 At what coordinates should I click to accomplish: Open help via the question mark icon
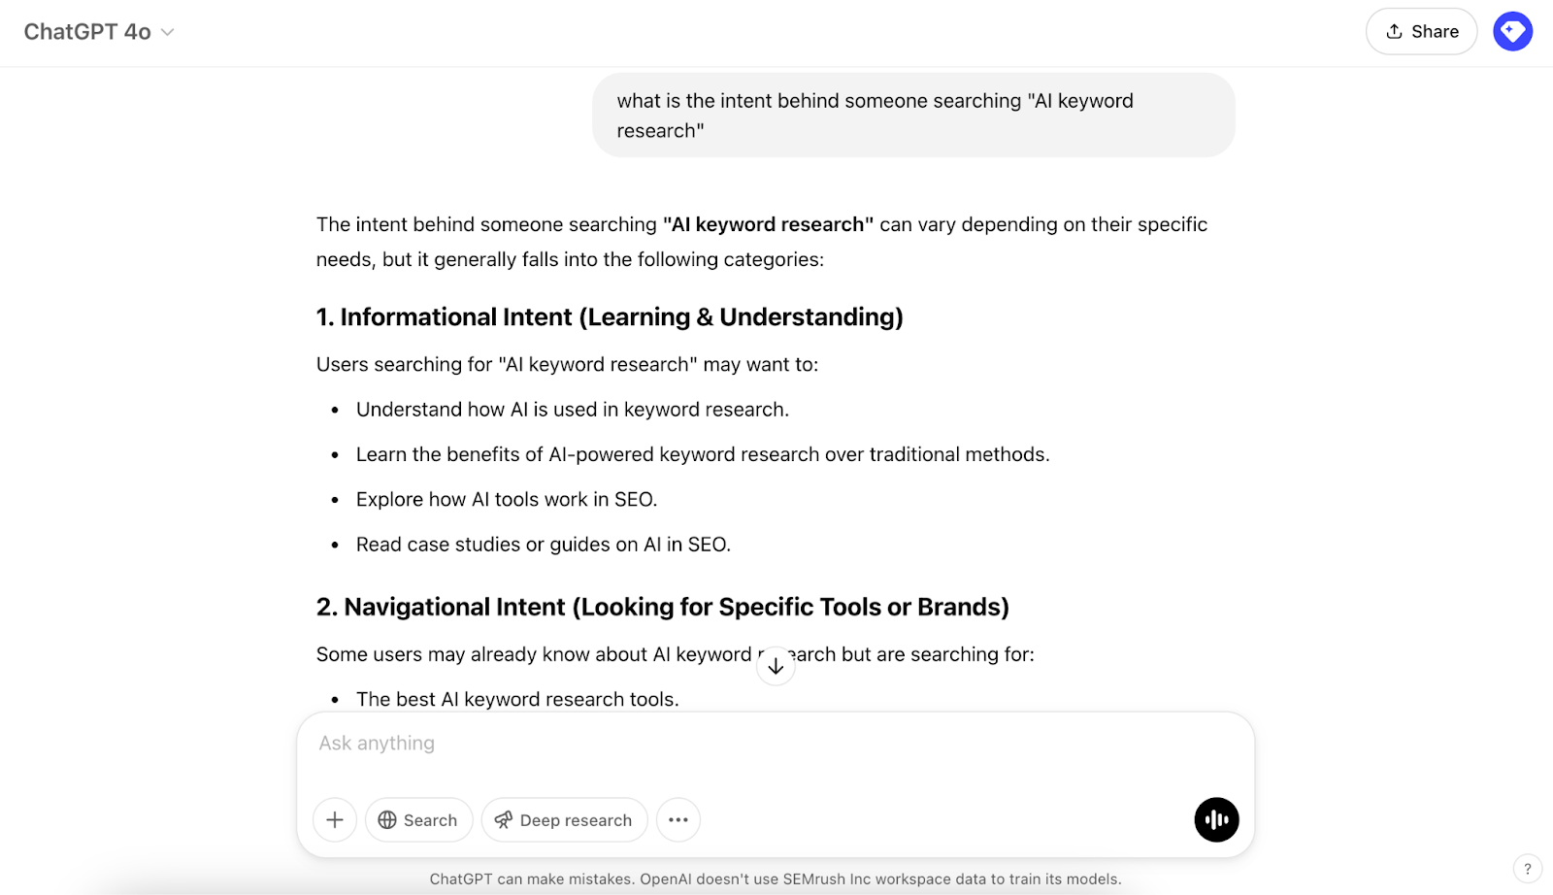(x=1530, y=869)
